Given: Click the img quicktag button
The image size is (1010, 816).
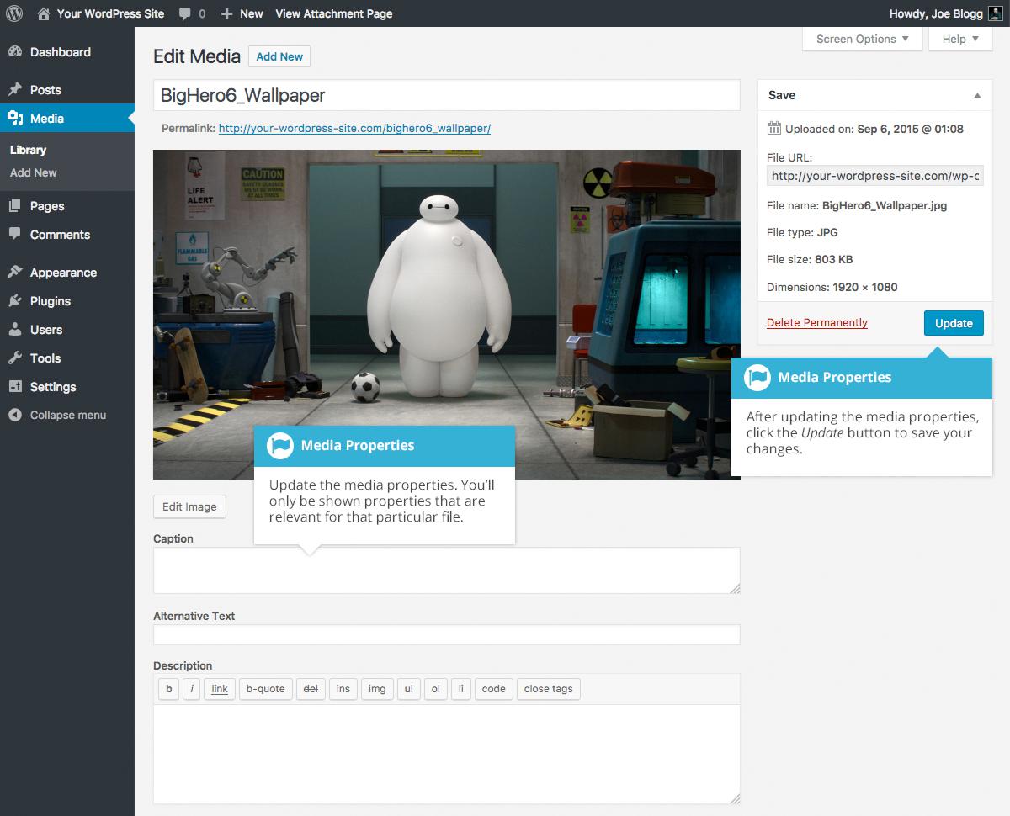Looking at the screenshot, I should [x=377, y=689].
